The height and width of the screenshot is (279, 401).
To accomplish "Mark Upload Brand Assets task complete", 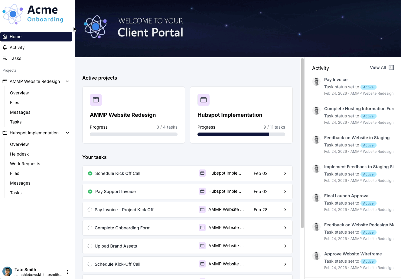I will [90, 246].
